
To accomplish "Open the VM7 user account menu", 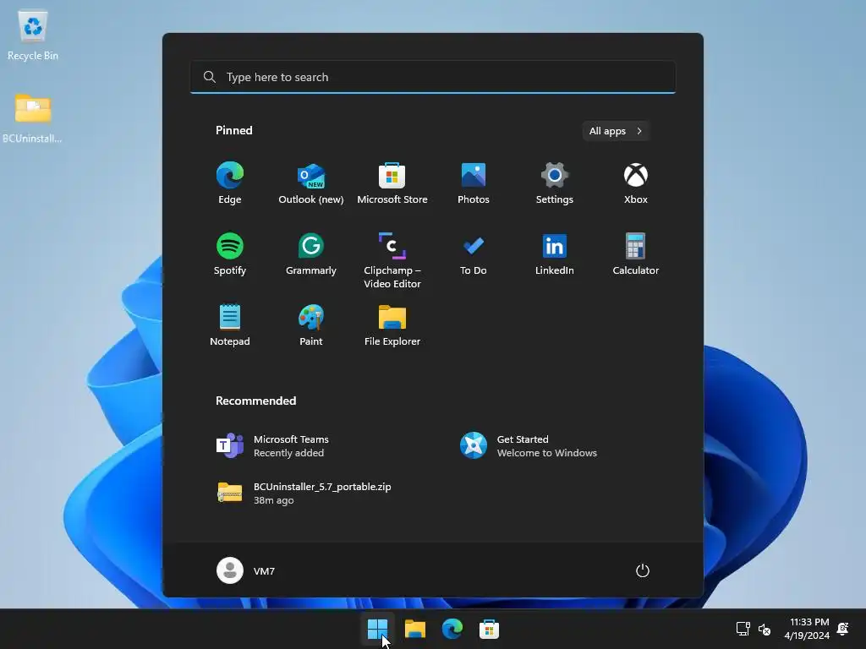I will click(246, 570).
